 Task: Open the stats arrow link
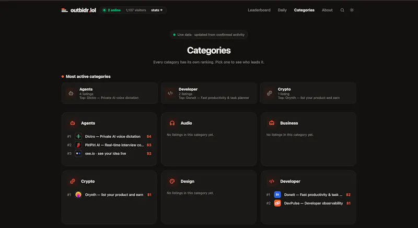[157, 10]
